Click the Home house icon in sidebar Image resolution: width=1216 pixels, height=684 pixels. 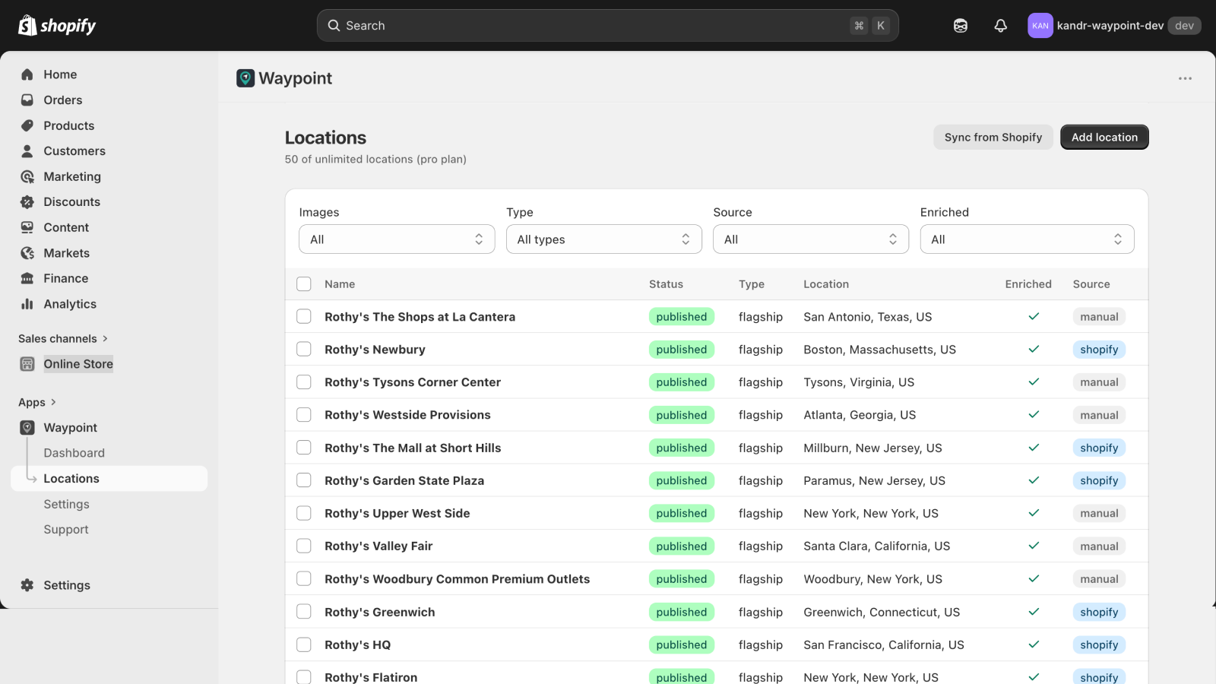27,74
